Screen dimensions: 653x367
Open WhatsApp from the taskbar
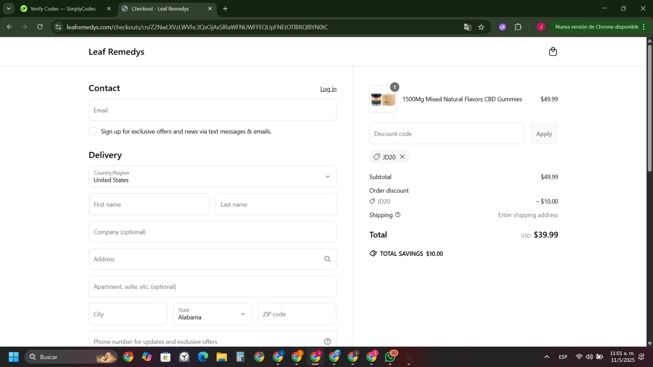(x=390, y=357)
